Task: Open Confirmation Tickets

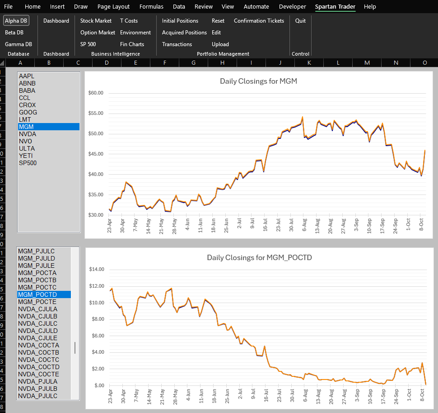Action: point(259,20)
